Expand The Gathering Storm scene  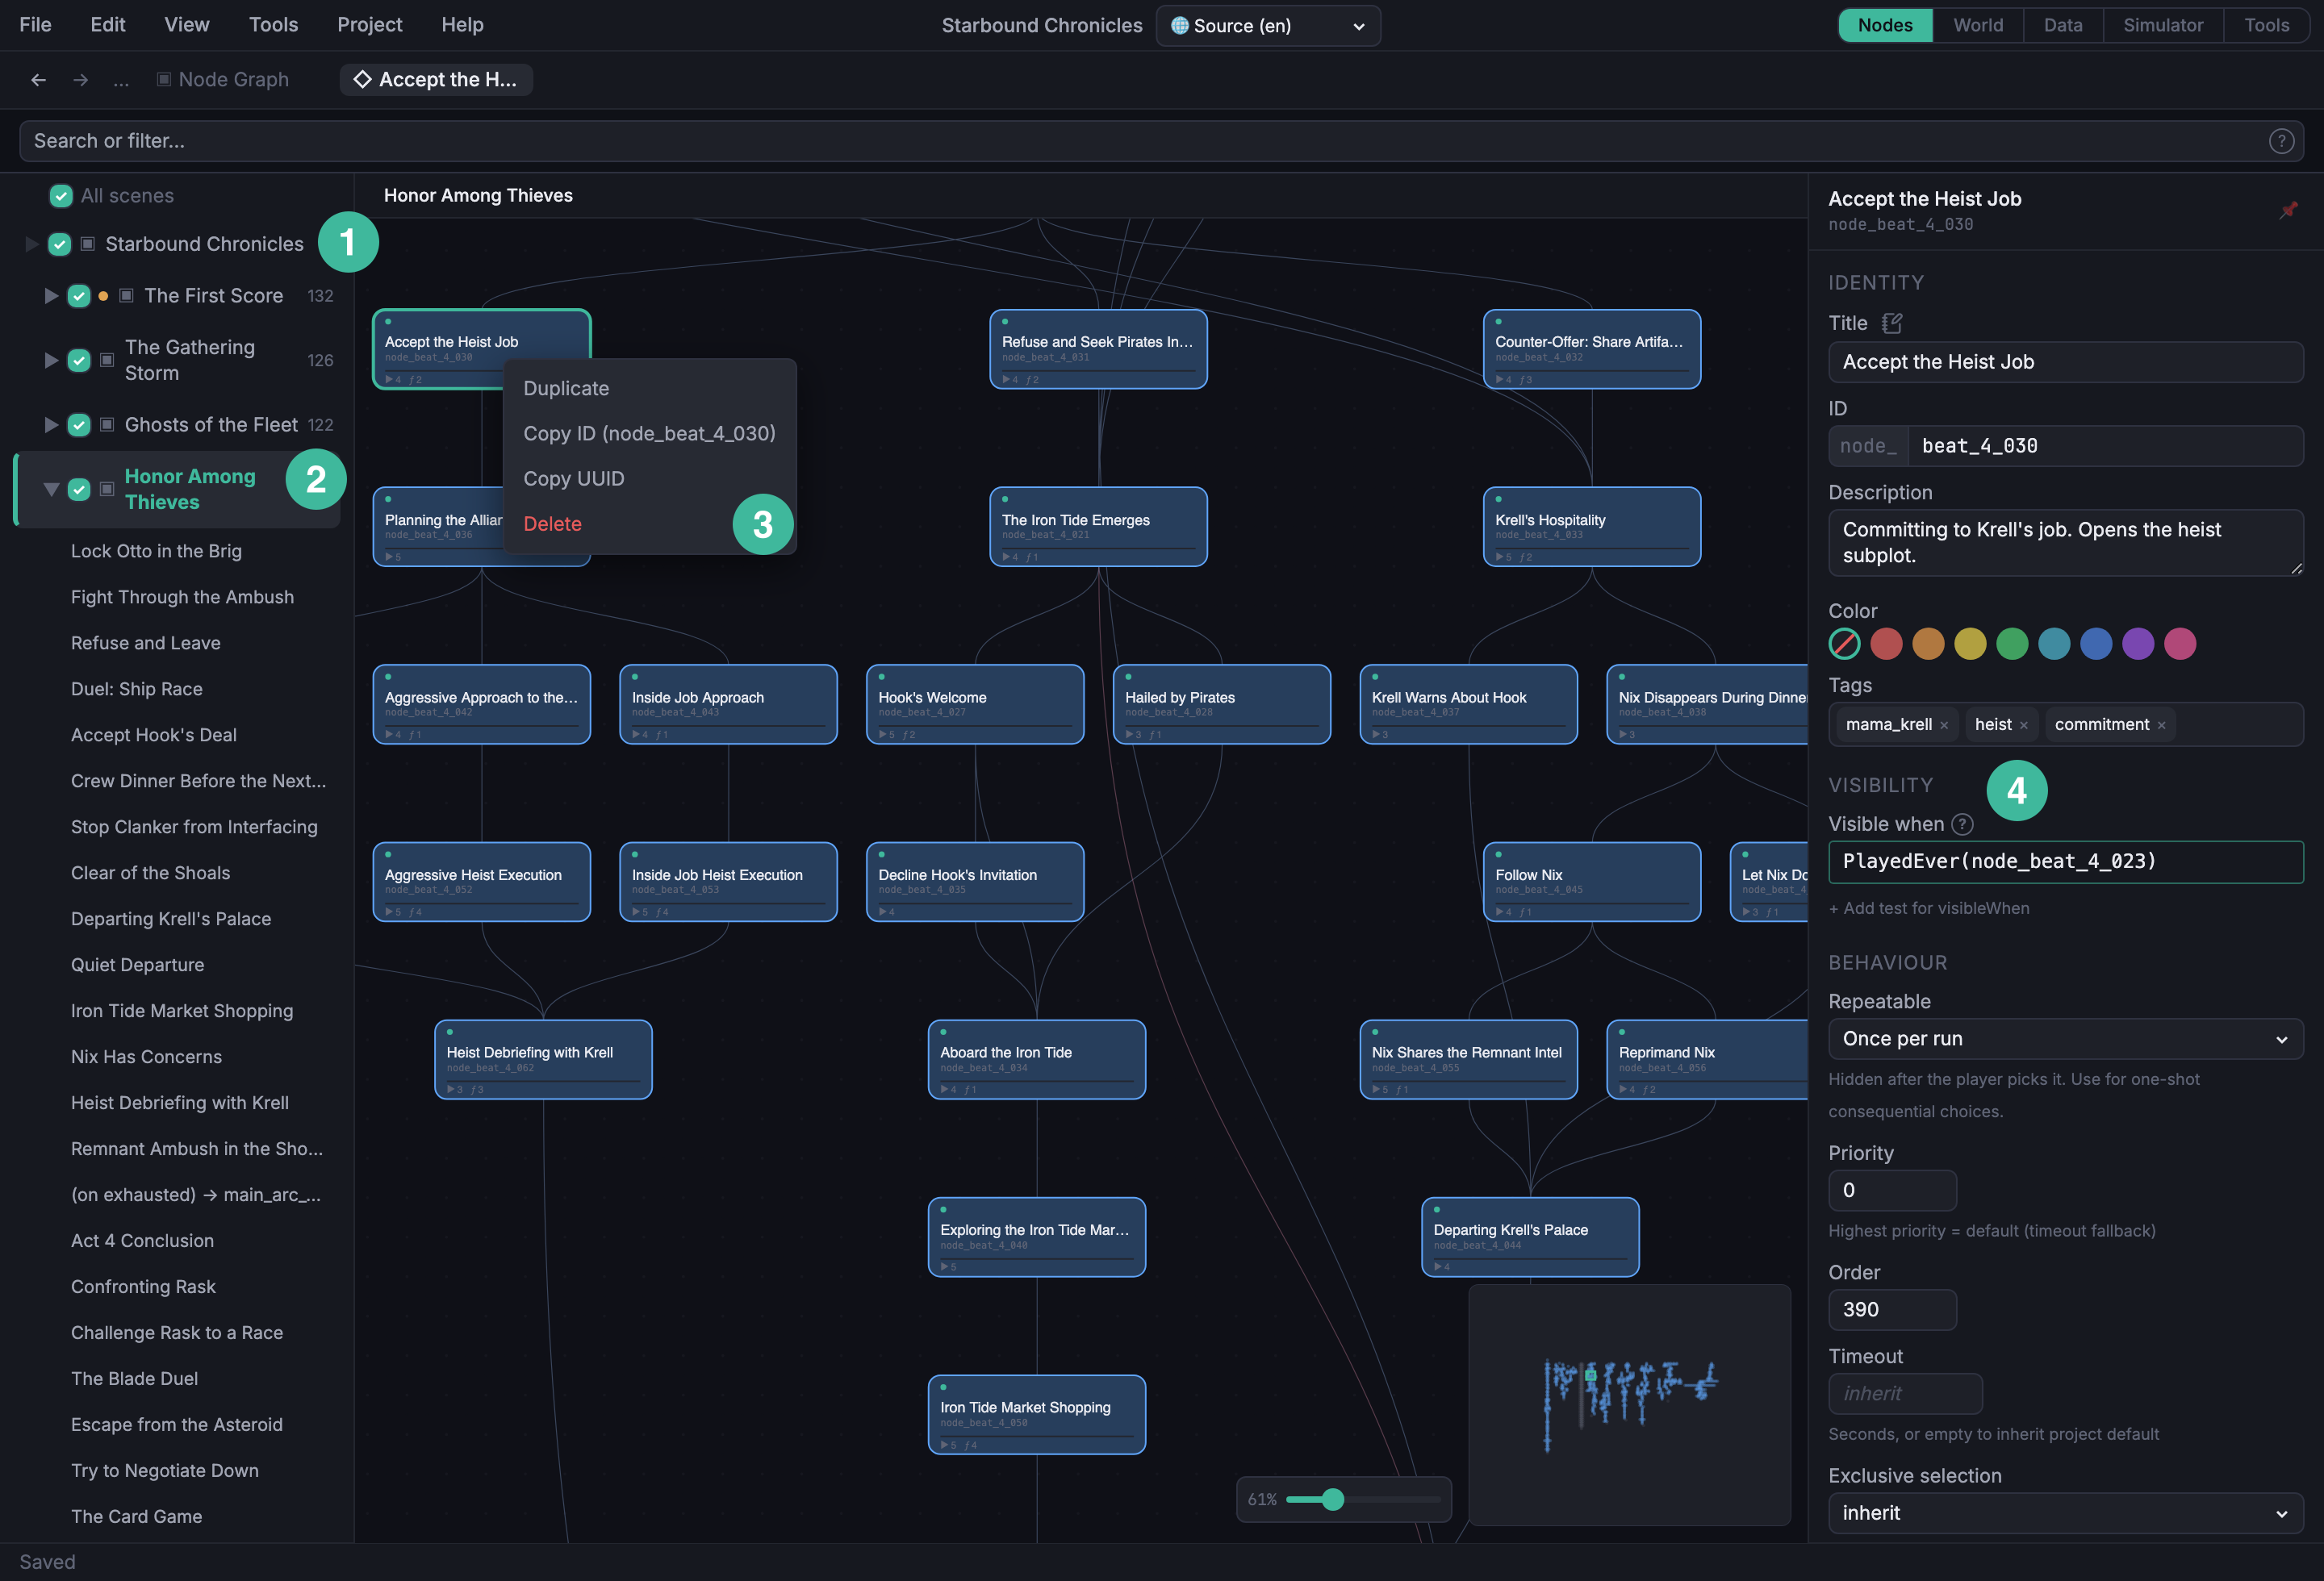tap(51, 360)
